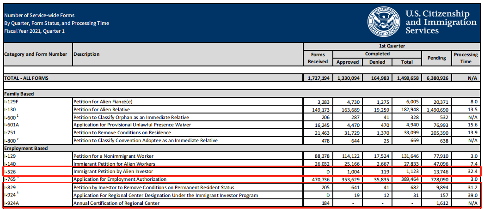This screenshot has width=484, height=209.
Task: Select 'Application For Regional Center Designation' description
Action: click(166, 195)
